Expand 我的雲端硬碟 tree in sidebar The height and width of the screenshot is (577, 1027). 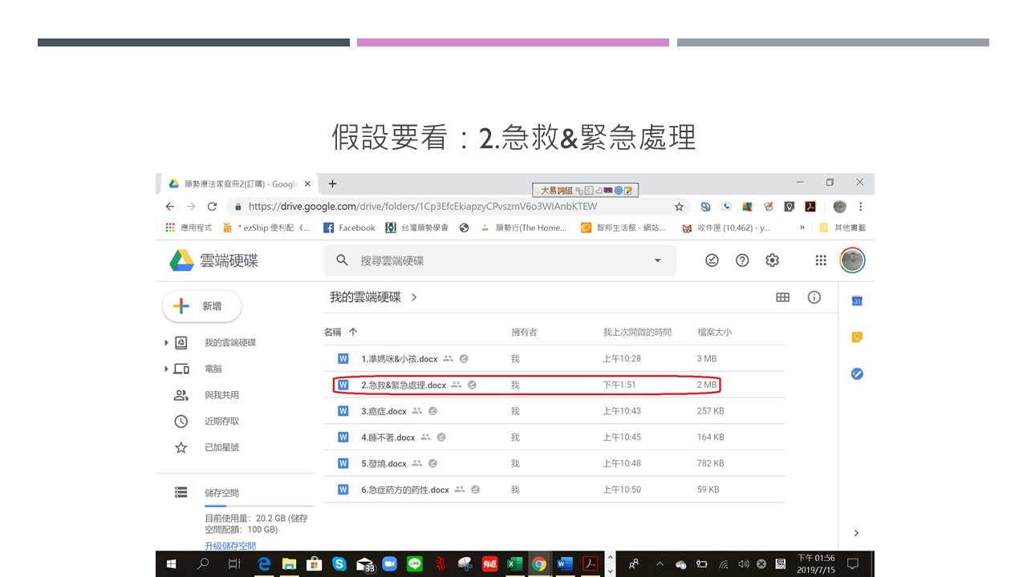(166, 342)
